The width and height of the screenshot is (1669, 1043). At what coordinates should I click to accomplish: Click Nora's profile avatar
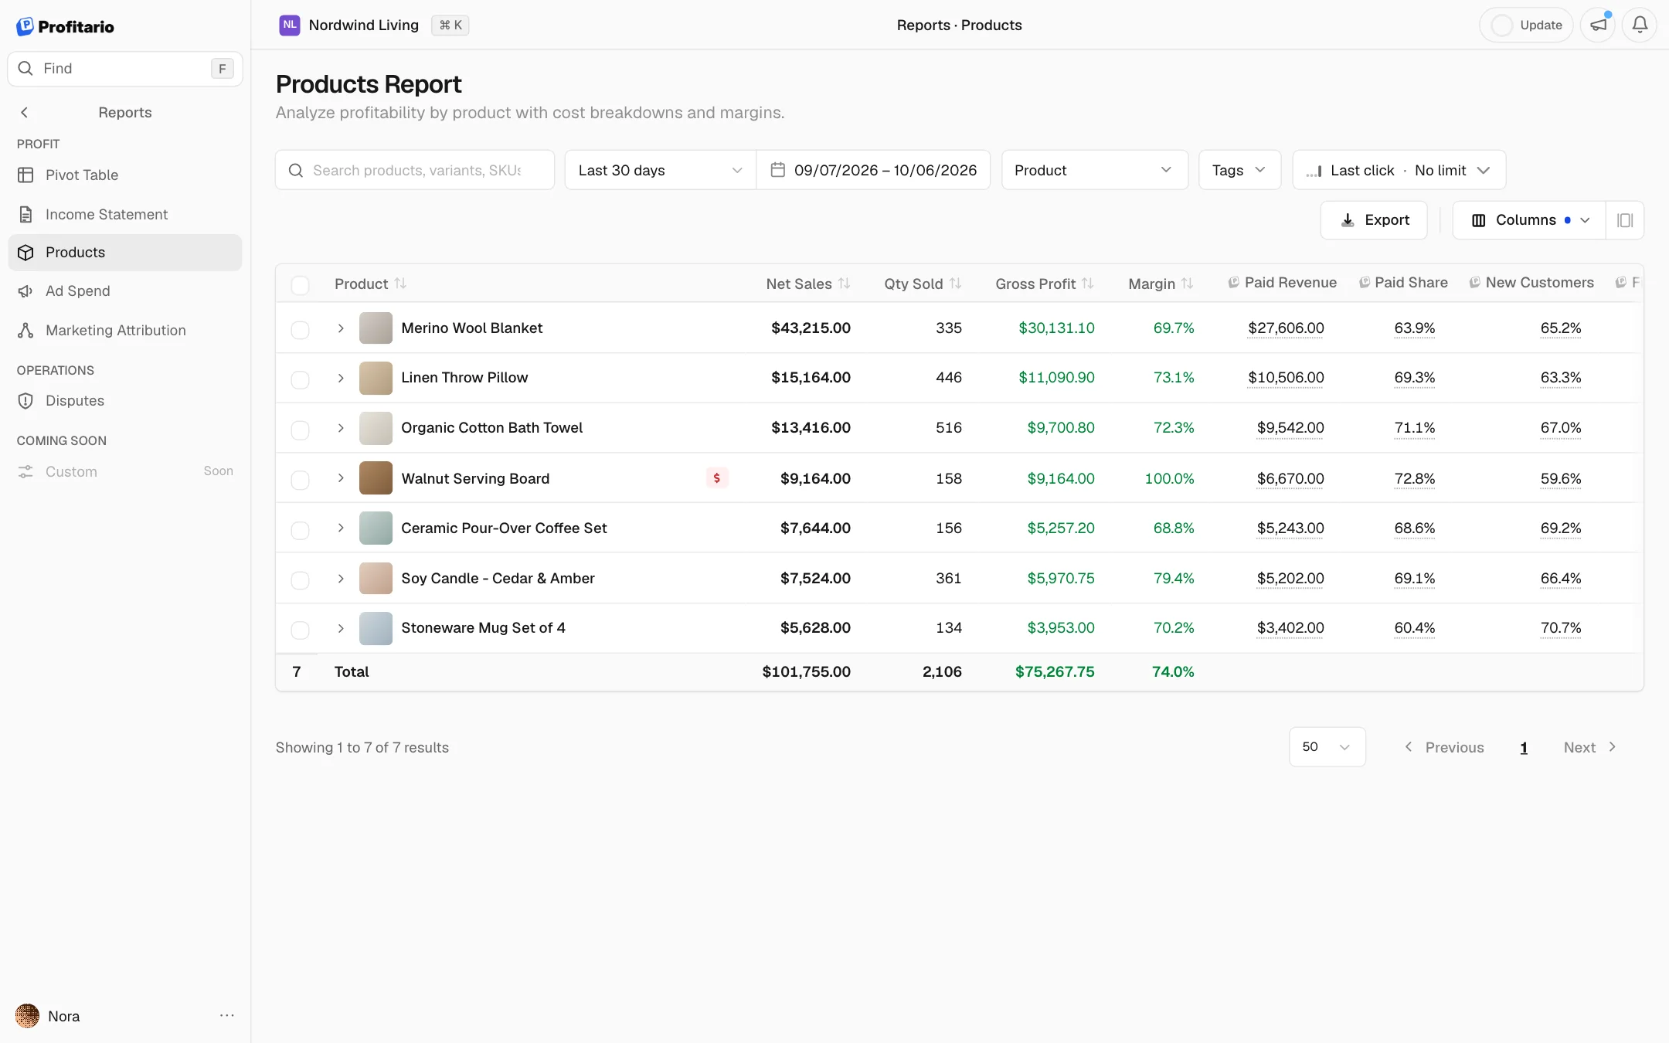click(27, 1016)
